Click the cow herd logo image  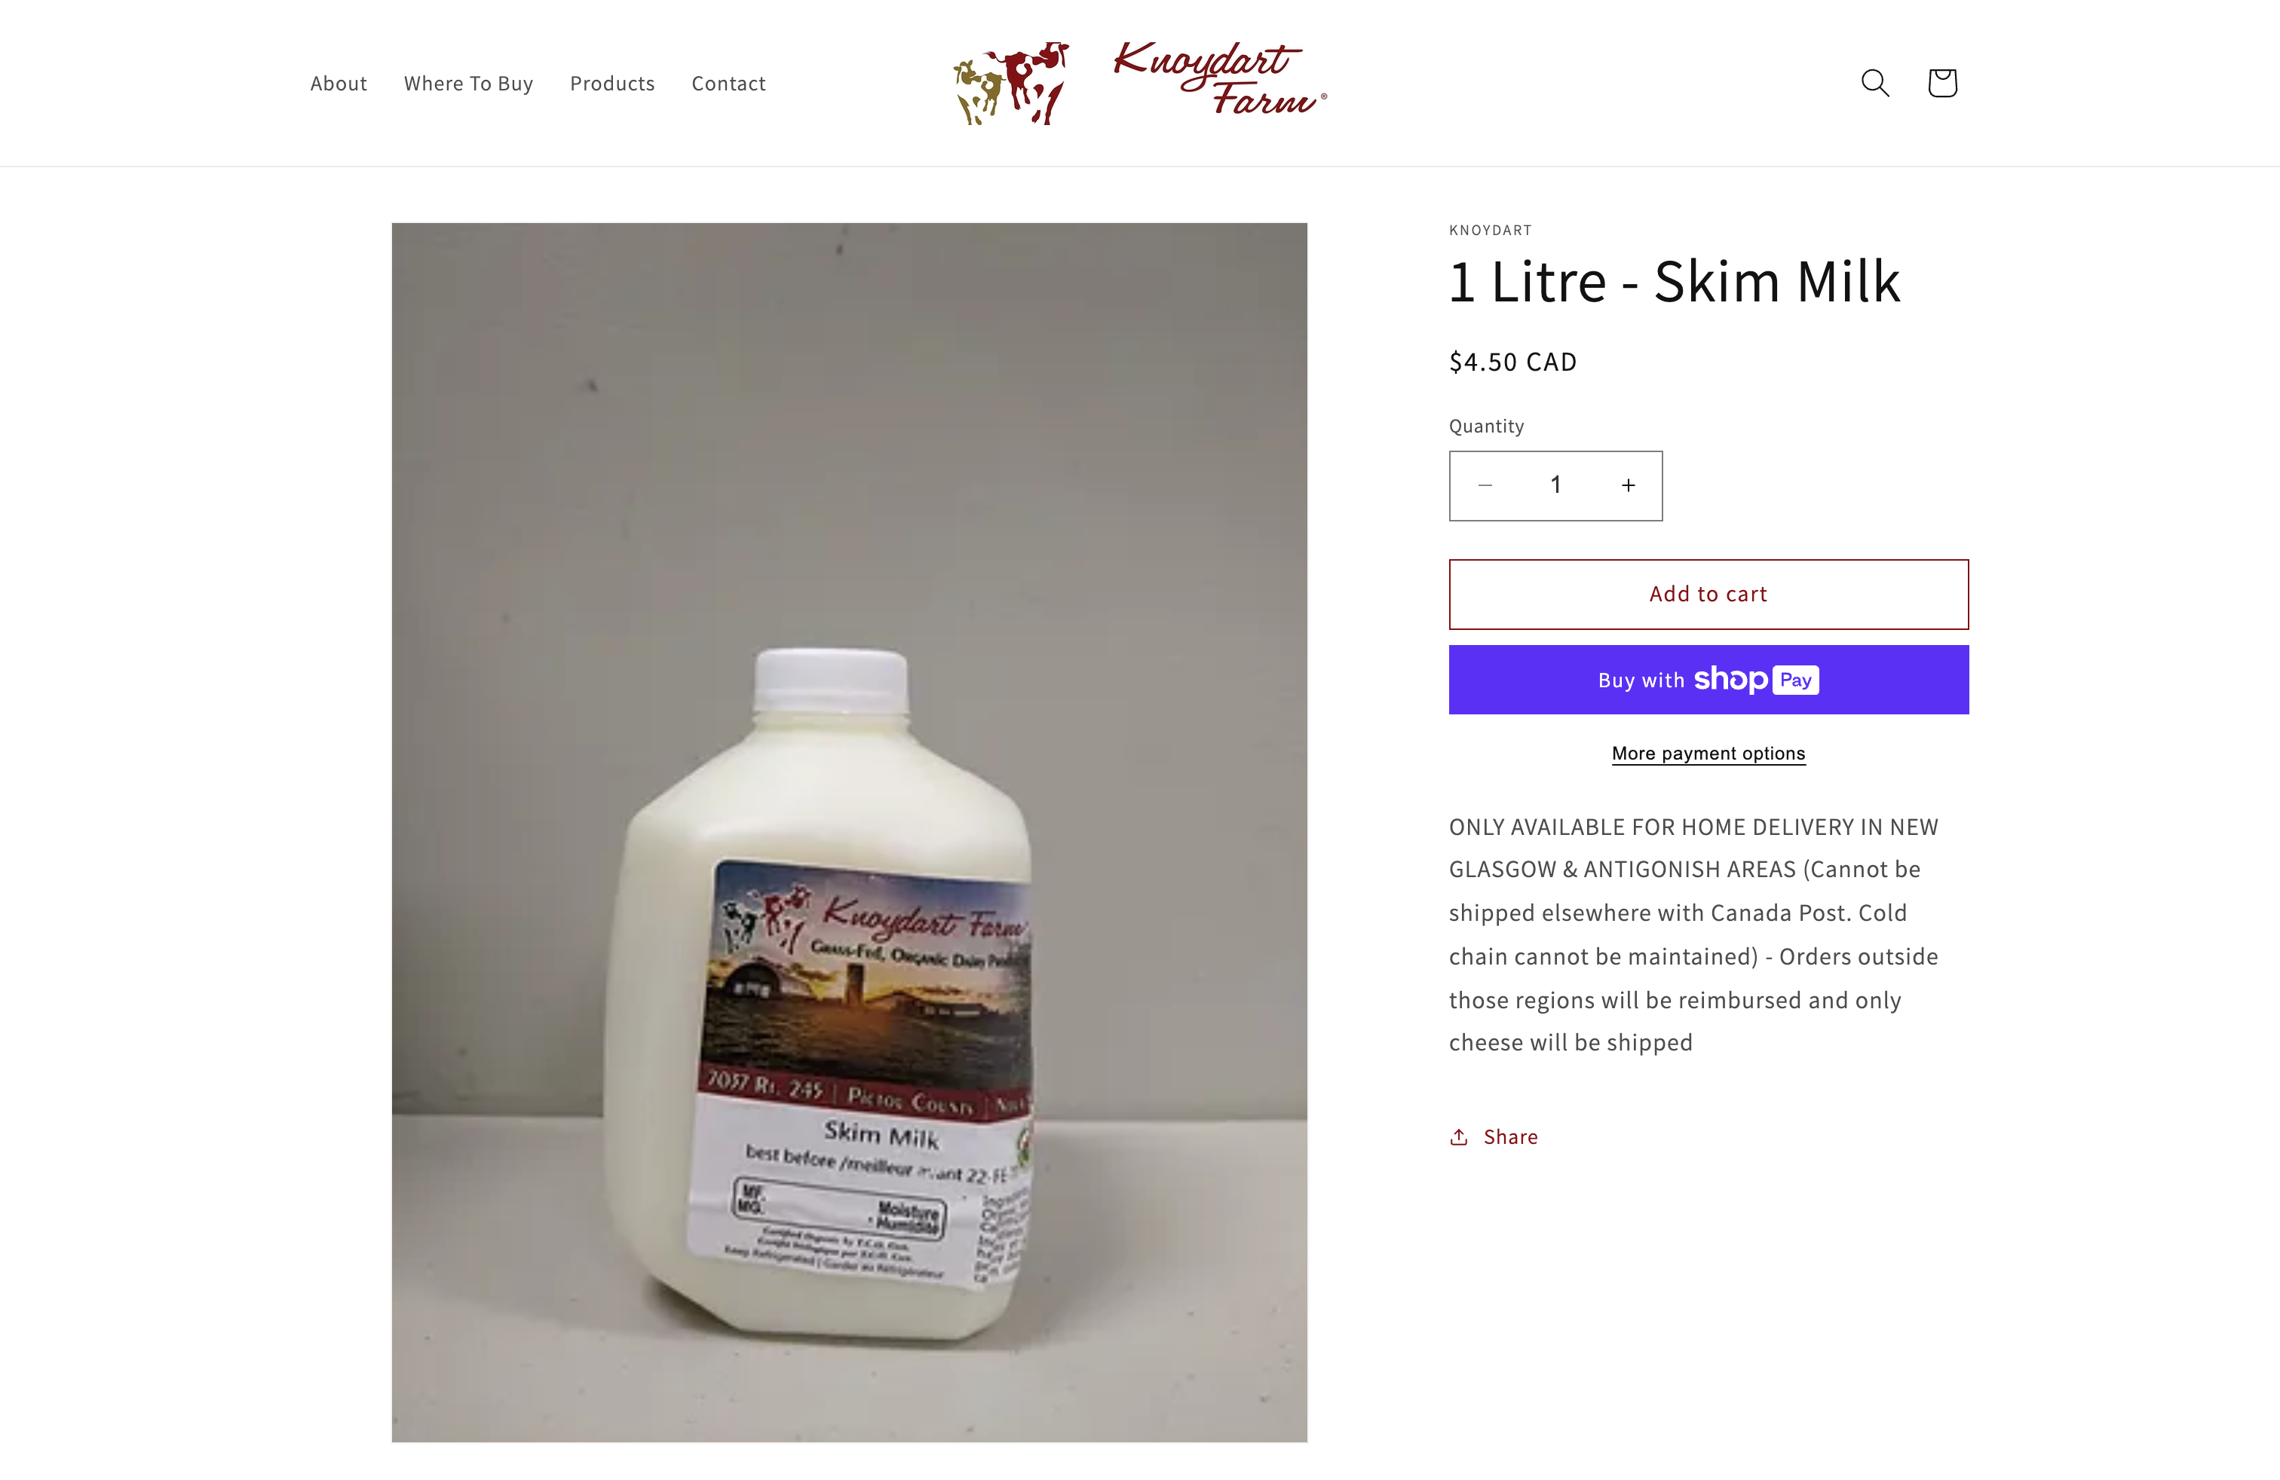(x=1010, y=84)
